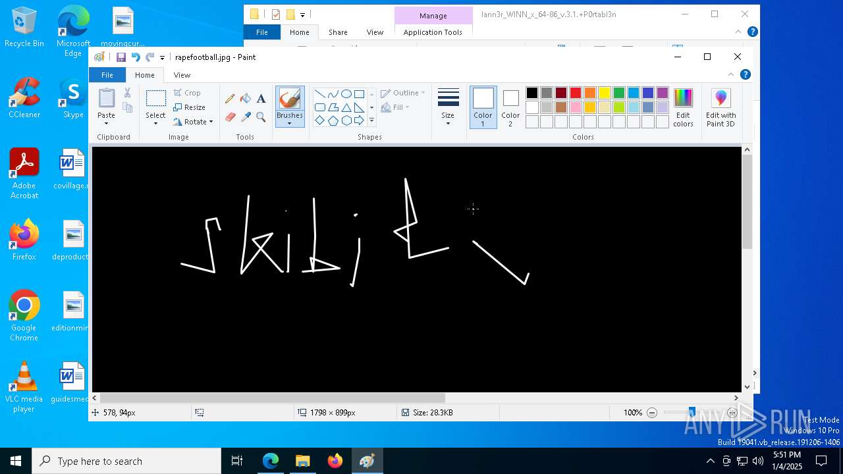
Task: Click the Copy icon in Clipboard group
Action: click(127, 107)
